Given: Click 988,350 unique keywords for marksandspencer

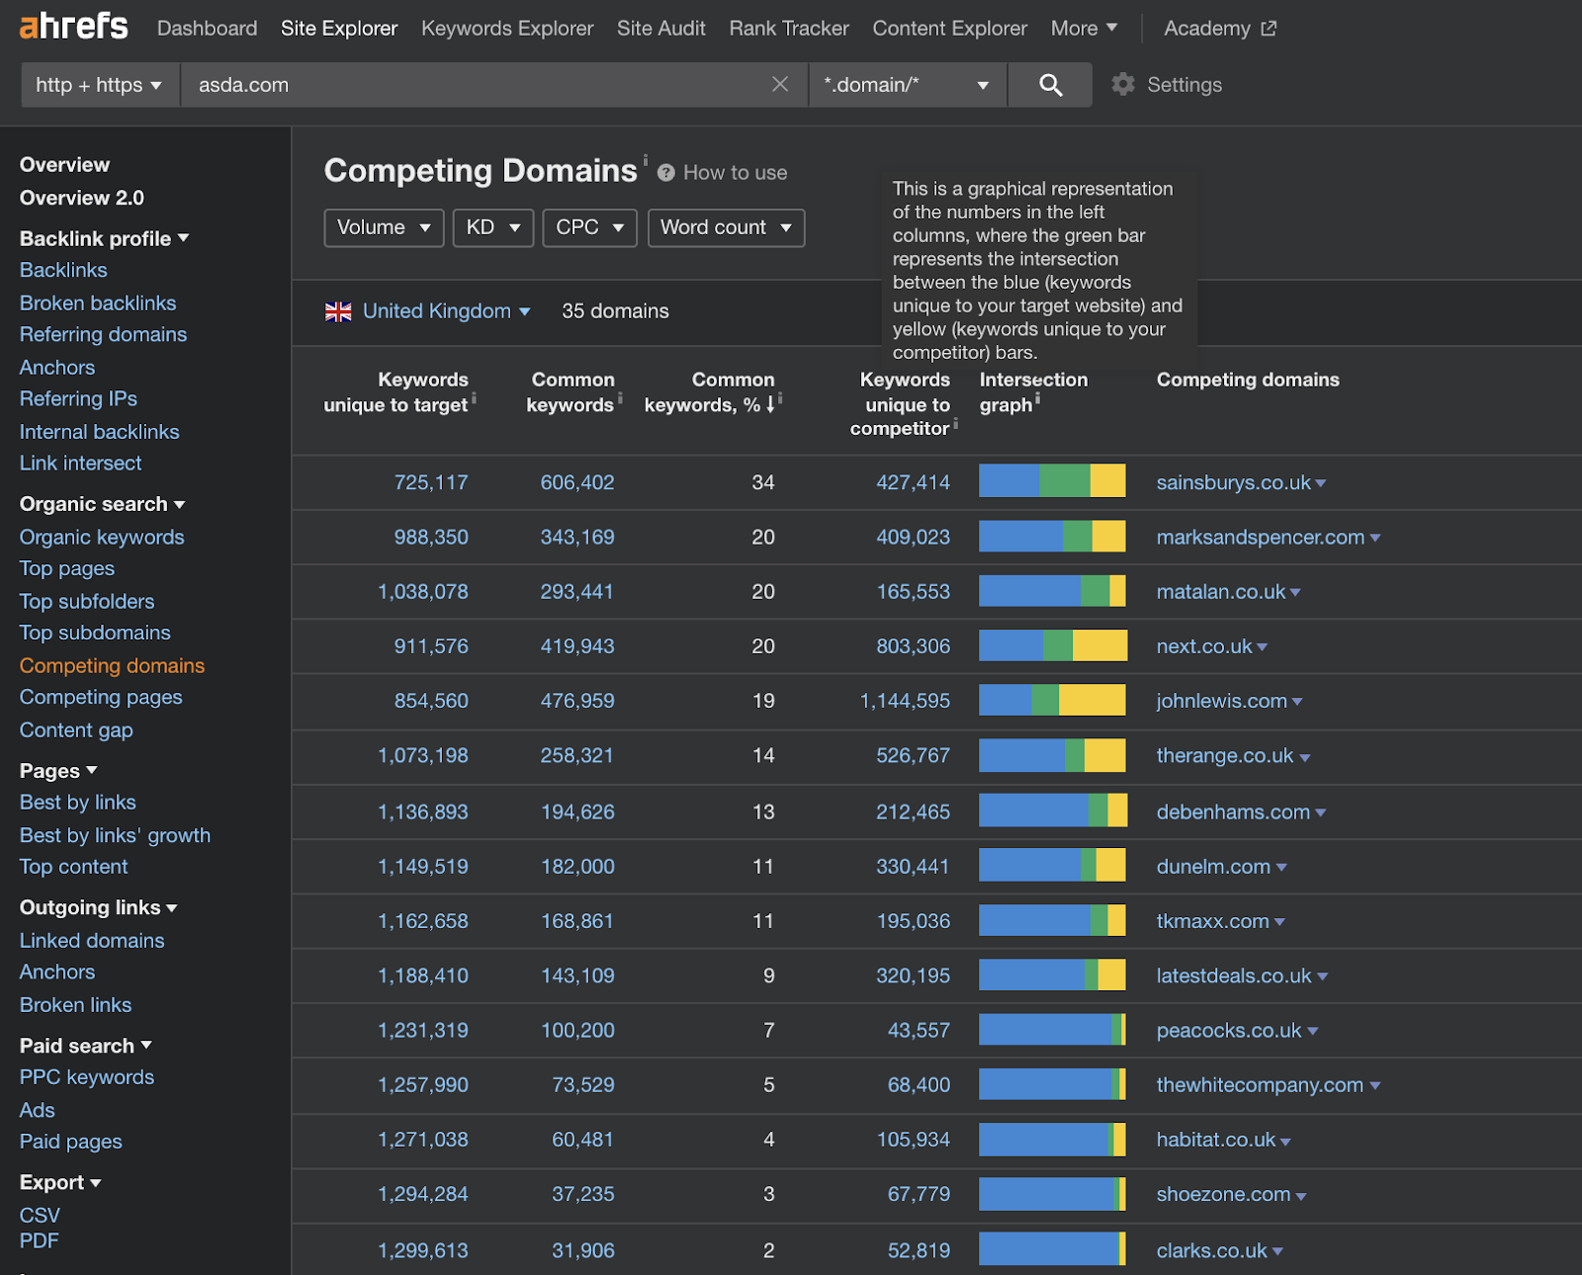Looking at the screenshot, I should (431, 538).
